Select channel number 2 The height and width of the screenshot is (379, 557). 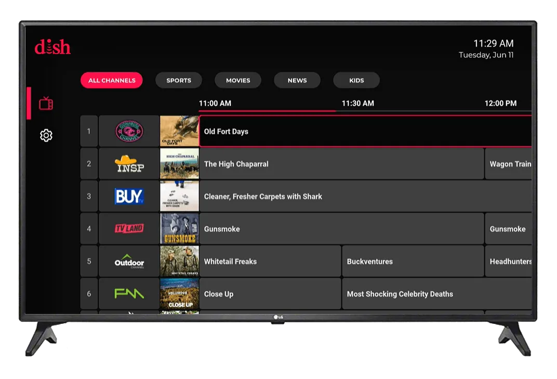point(89,164)
